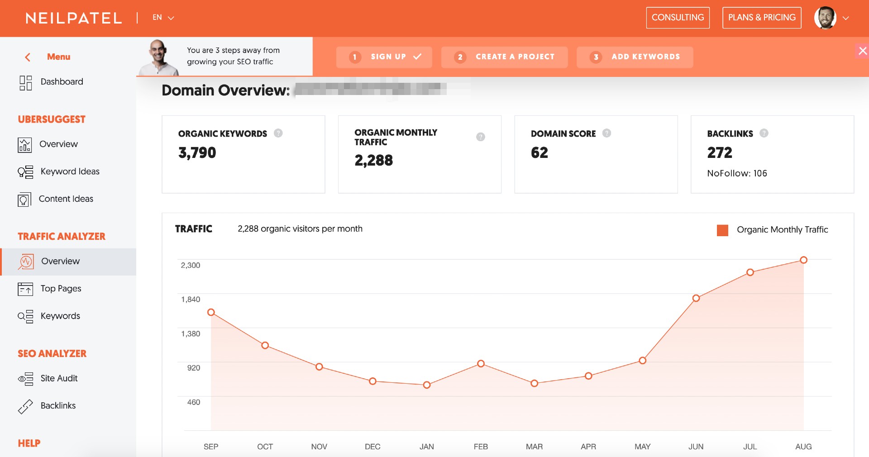869x457 pixels.
Task: Click help icon next to Domain Score
Action: [607, 133]
